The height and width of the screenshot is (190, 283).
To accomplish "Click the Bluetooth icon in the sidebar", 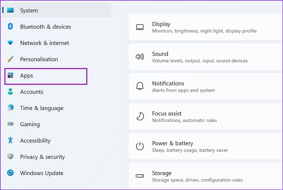I will [10, 27].
